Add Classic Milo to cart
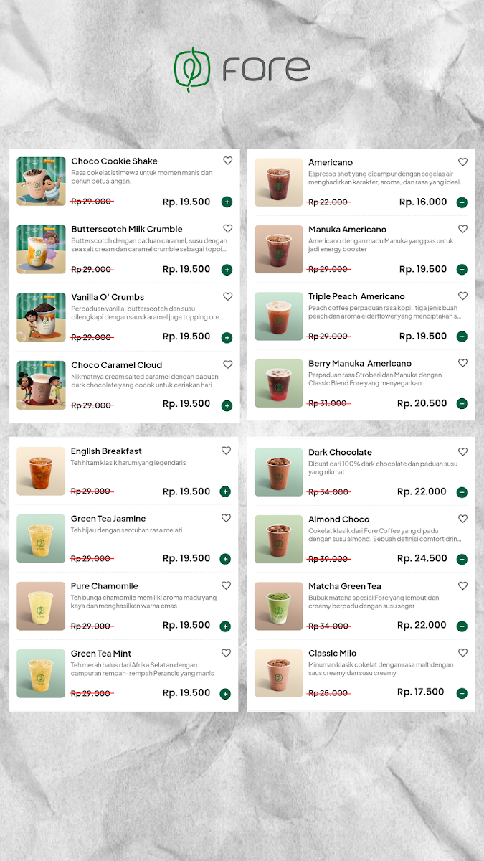The height and width of the screenshot is (861, 484). pos(462,693)
